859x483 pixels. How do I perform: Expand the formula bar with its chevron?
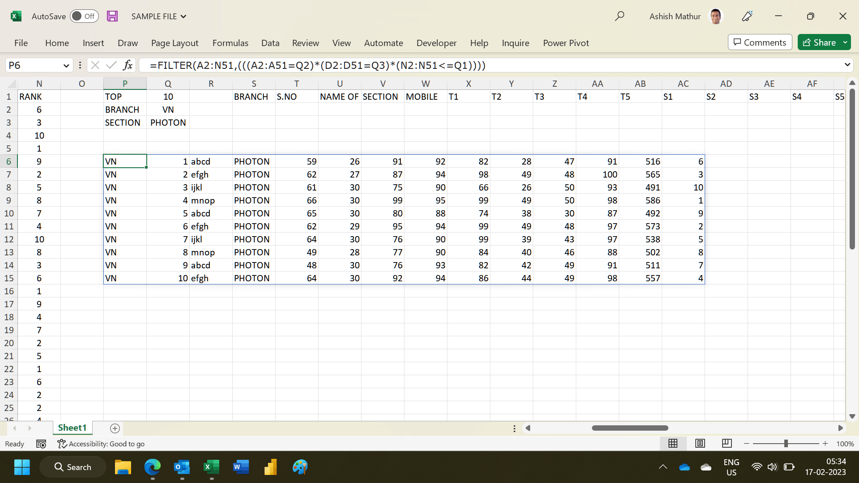pos(848,65)
